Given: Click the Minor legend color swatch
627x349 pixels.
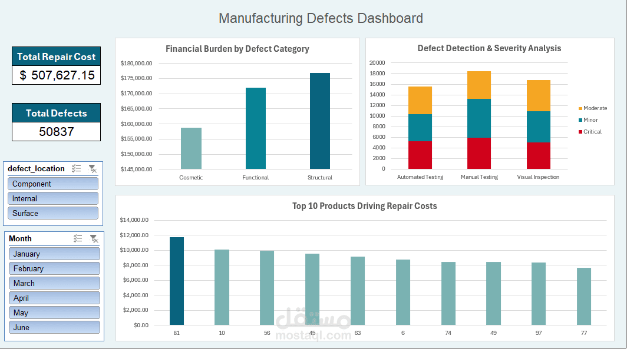Looking at the screenshot, I should tap(580, 120).
